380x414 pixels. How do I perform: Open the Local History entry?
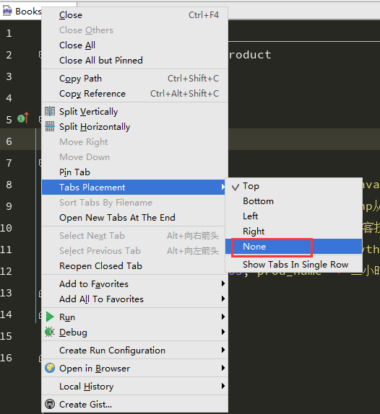point(134,387)
